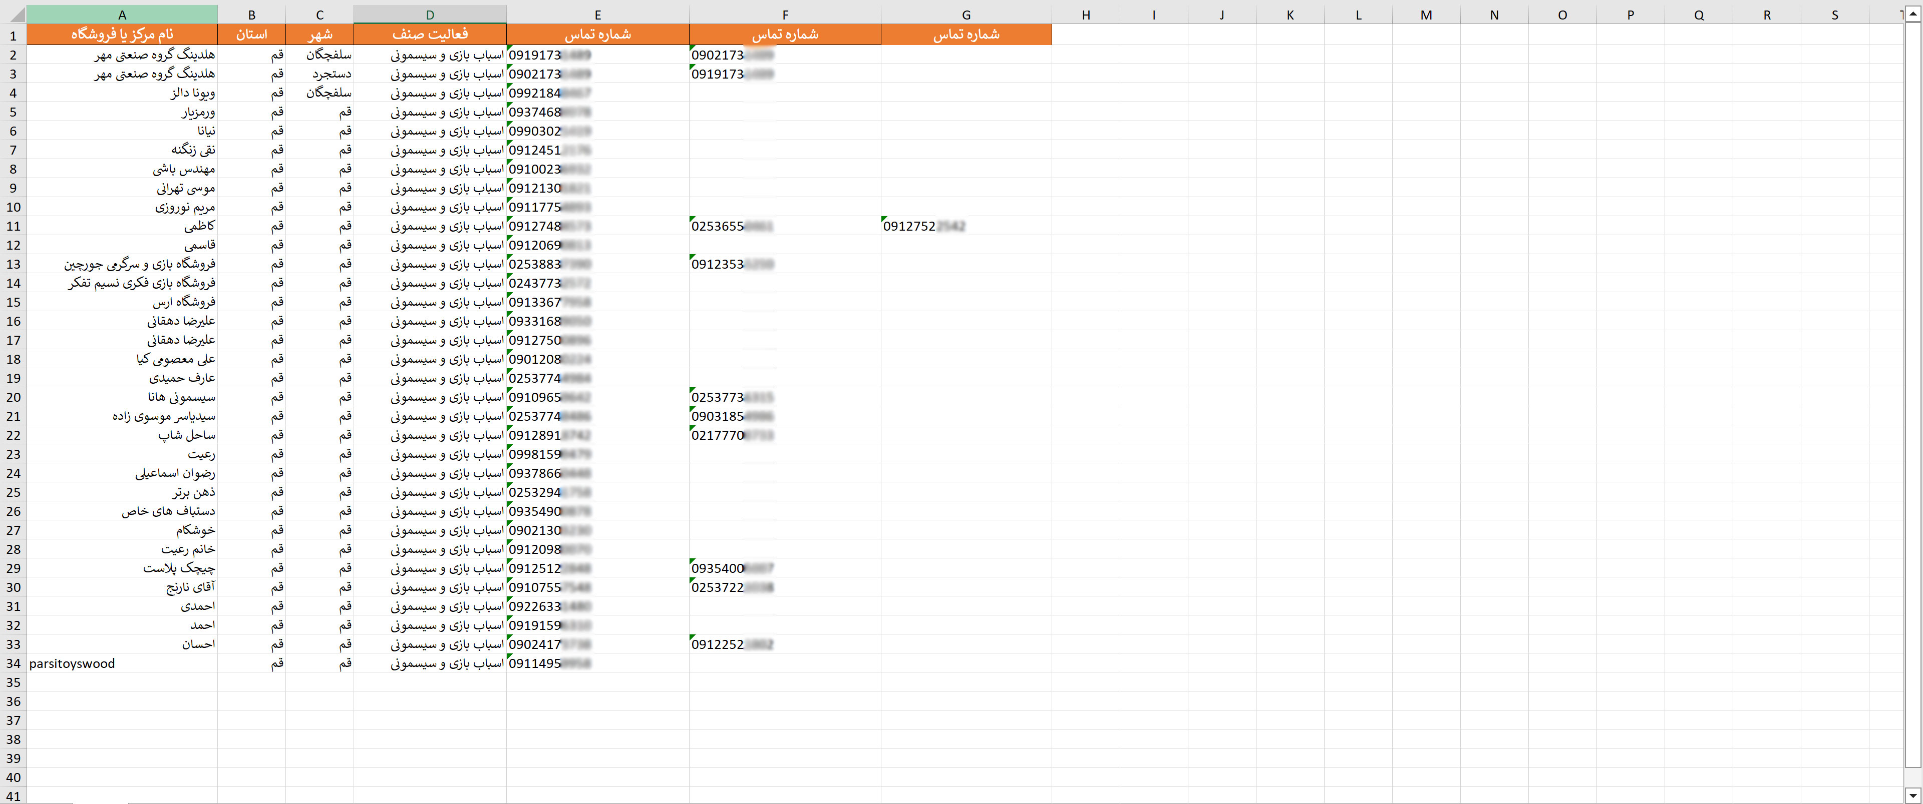Select cell 'هلدینگ گروه صنعتی مهر' in row 2

tap(122, 55)
